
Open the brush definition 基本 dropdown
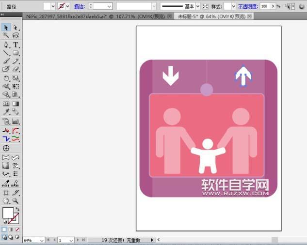pyautogui.click(x=198, y=6)
